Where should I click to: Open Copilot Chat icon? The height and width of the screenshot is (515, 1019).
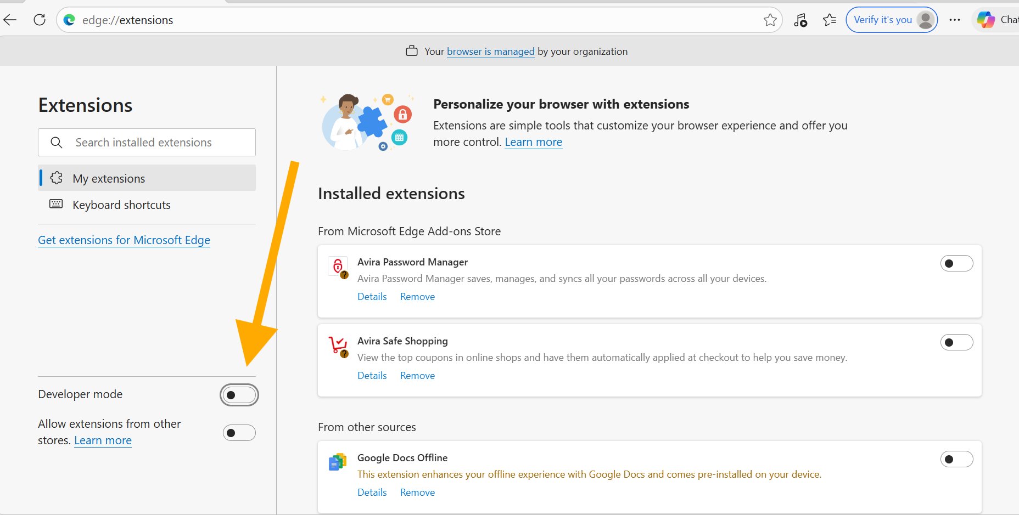point(986,20)
